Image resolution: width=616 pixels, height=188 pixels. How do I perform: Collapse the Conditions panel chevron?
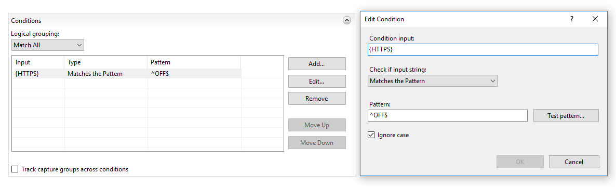347,20
